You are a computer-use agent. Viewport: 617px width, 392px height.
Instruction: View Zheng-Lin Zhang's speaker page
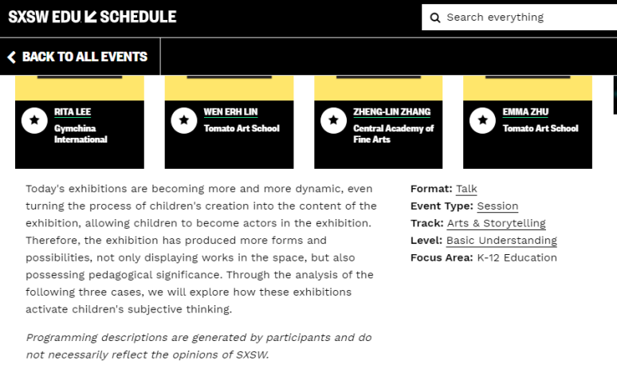click(391, 112)
